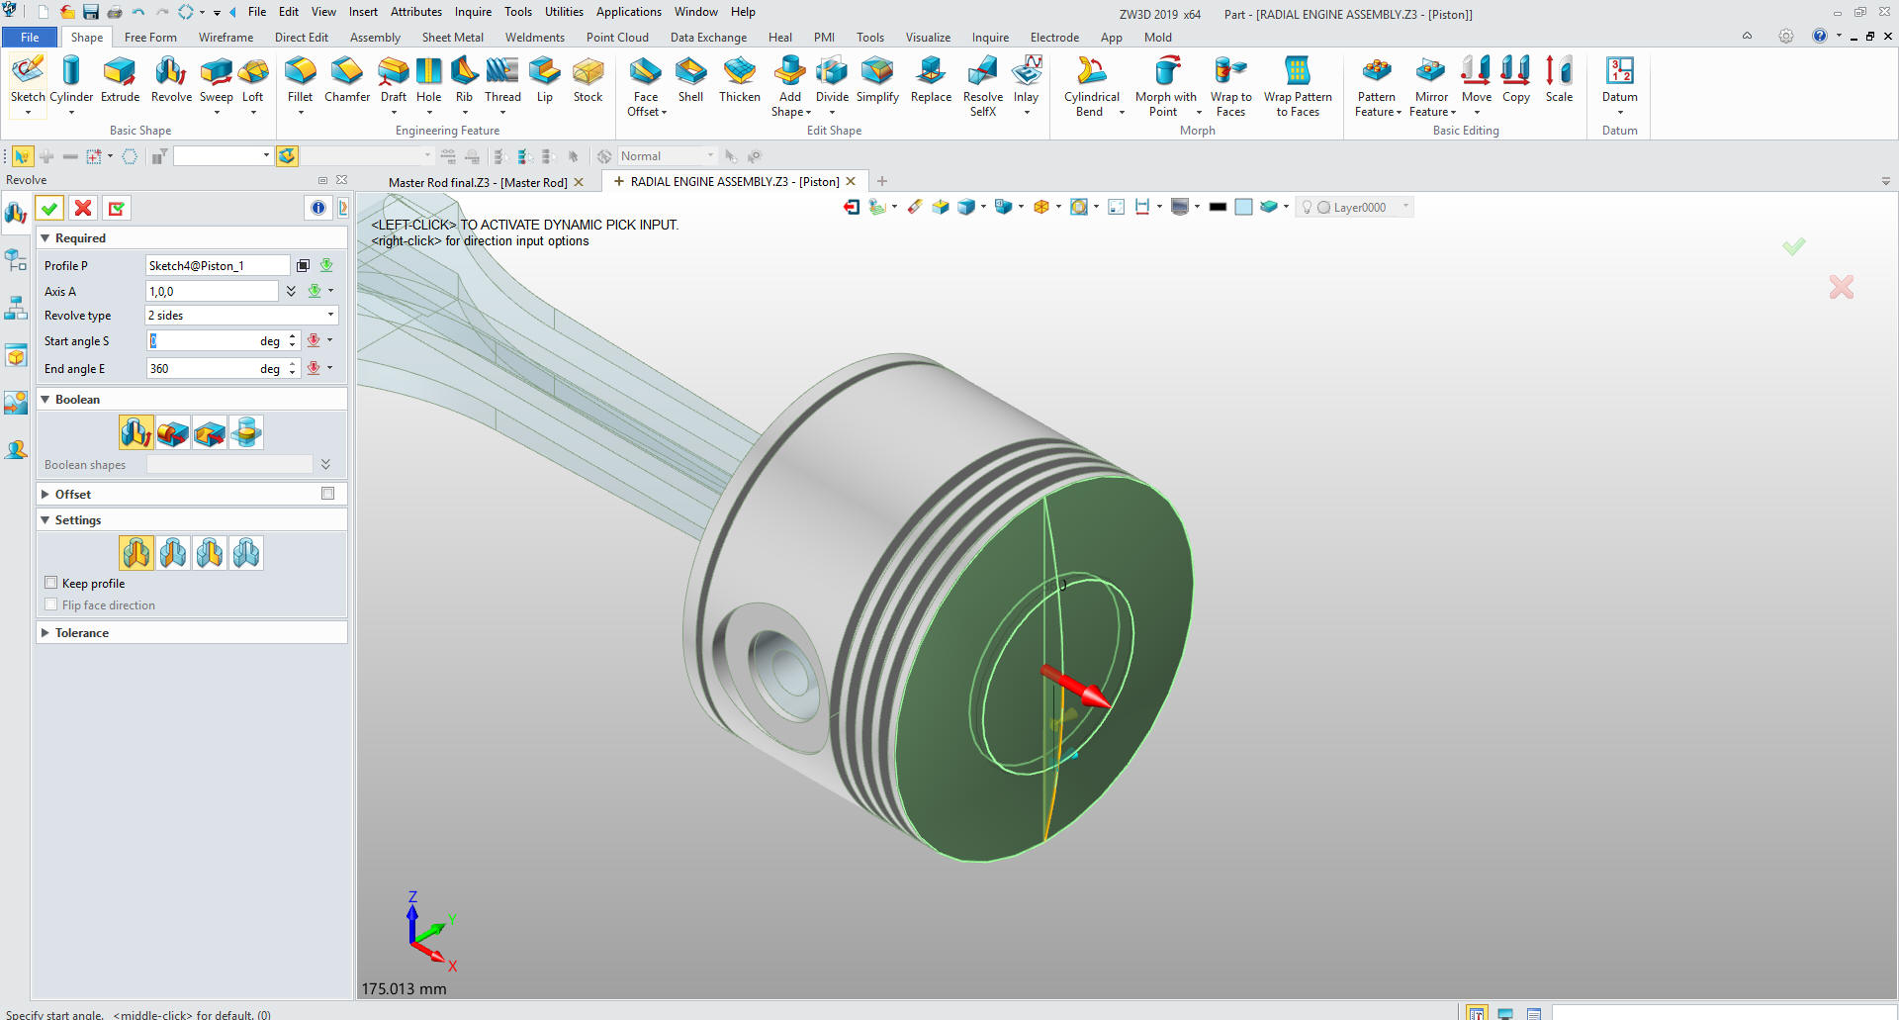Image resolution: width=1899 pixels, height=1020 pixels.
Task: Enable the Keep profile checkbox
Action: (x=51, y=583)
